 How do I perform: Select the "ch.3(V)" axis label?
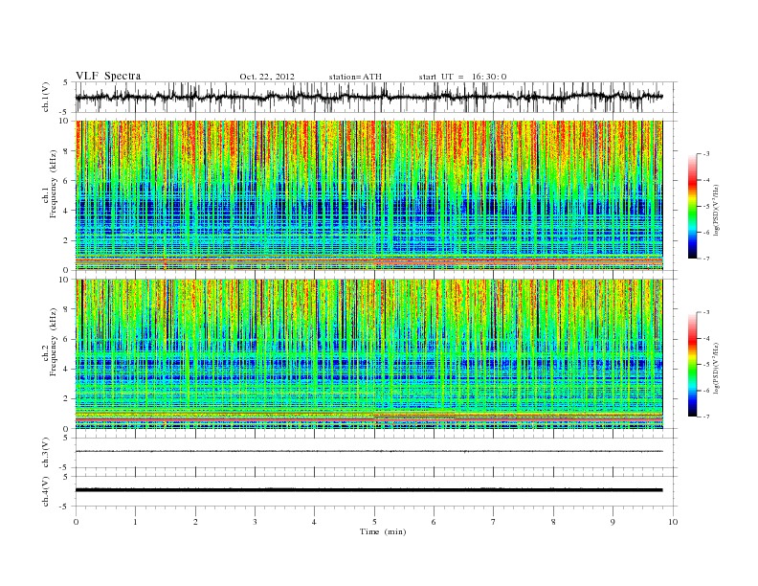click(46, 453)
